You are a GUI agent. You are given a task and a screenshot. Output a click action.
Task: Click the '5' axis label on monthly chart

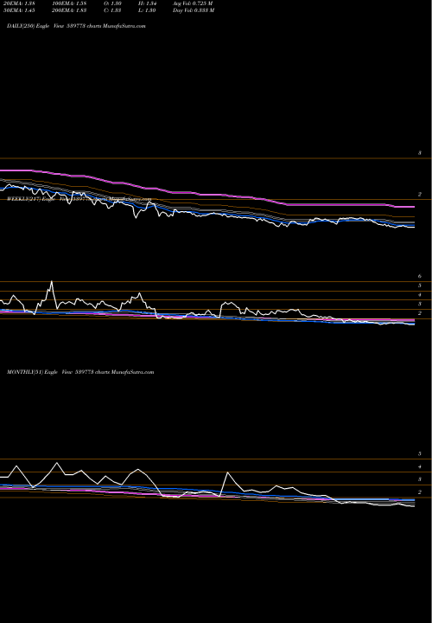[x=420, y=453]
